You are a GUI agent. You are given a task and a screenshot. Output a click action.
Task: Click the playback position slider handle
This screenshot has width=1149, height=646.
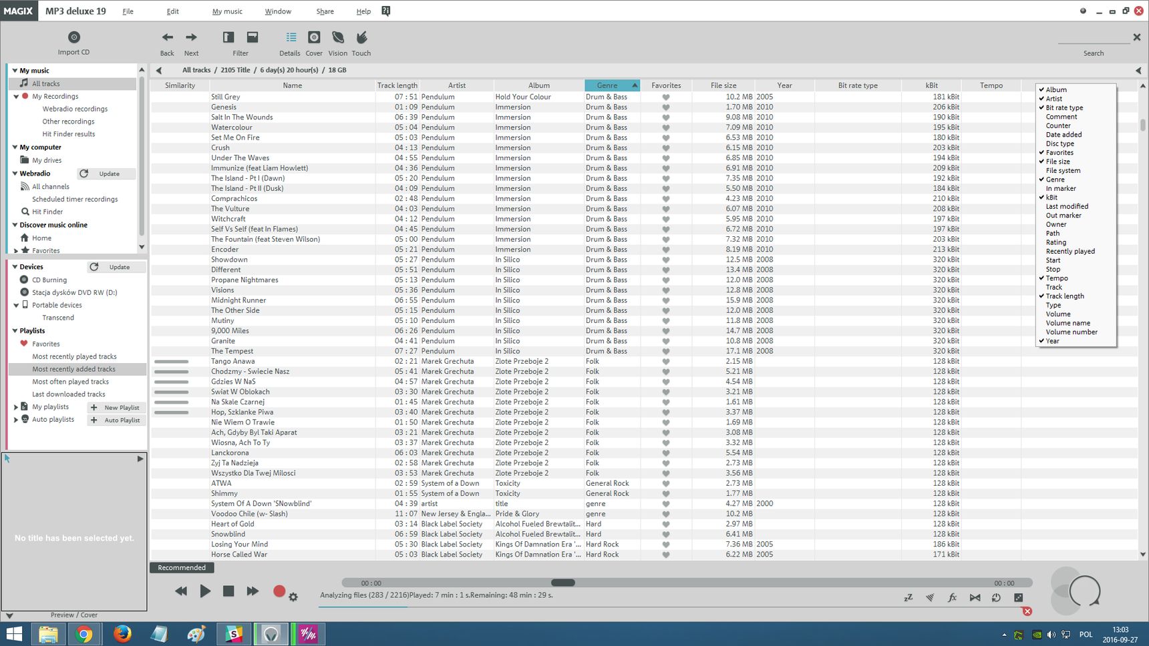[563, 583]
